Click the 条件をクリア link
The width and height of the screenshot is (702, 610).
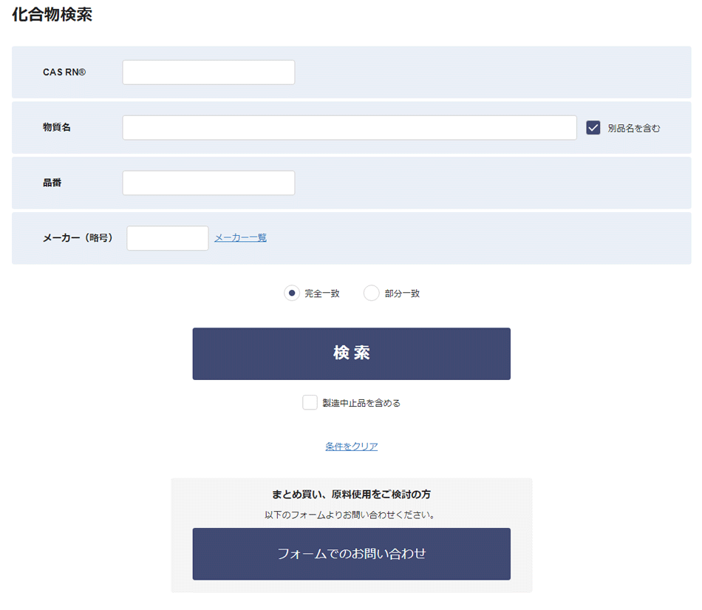pos(352,447)
